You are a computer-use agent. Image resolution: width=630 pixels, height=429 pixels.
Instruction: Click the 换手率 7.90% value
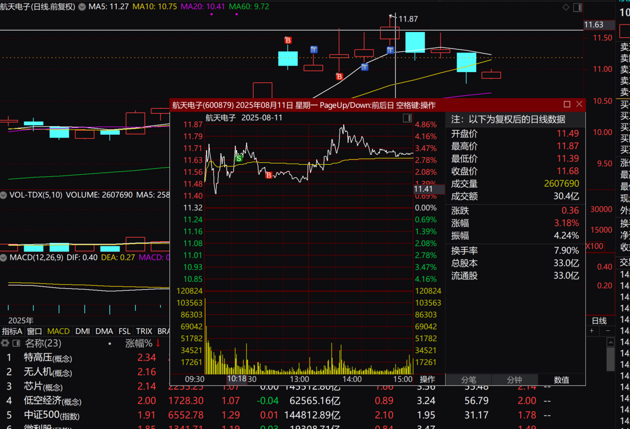click(566, 250)
